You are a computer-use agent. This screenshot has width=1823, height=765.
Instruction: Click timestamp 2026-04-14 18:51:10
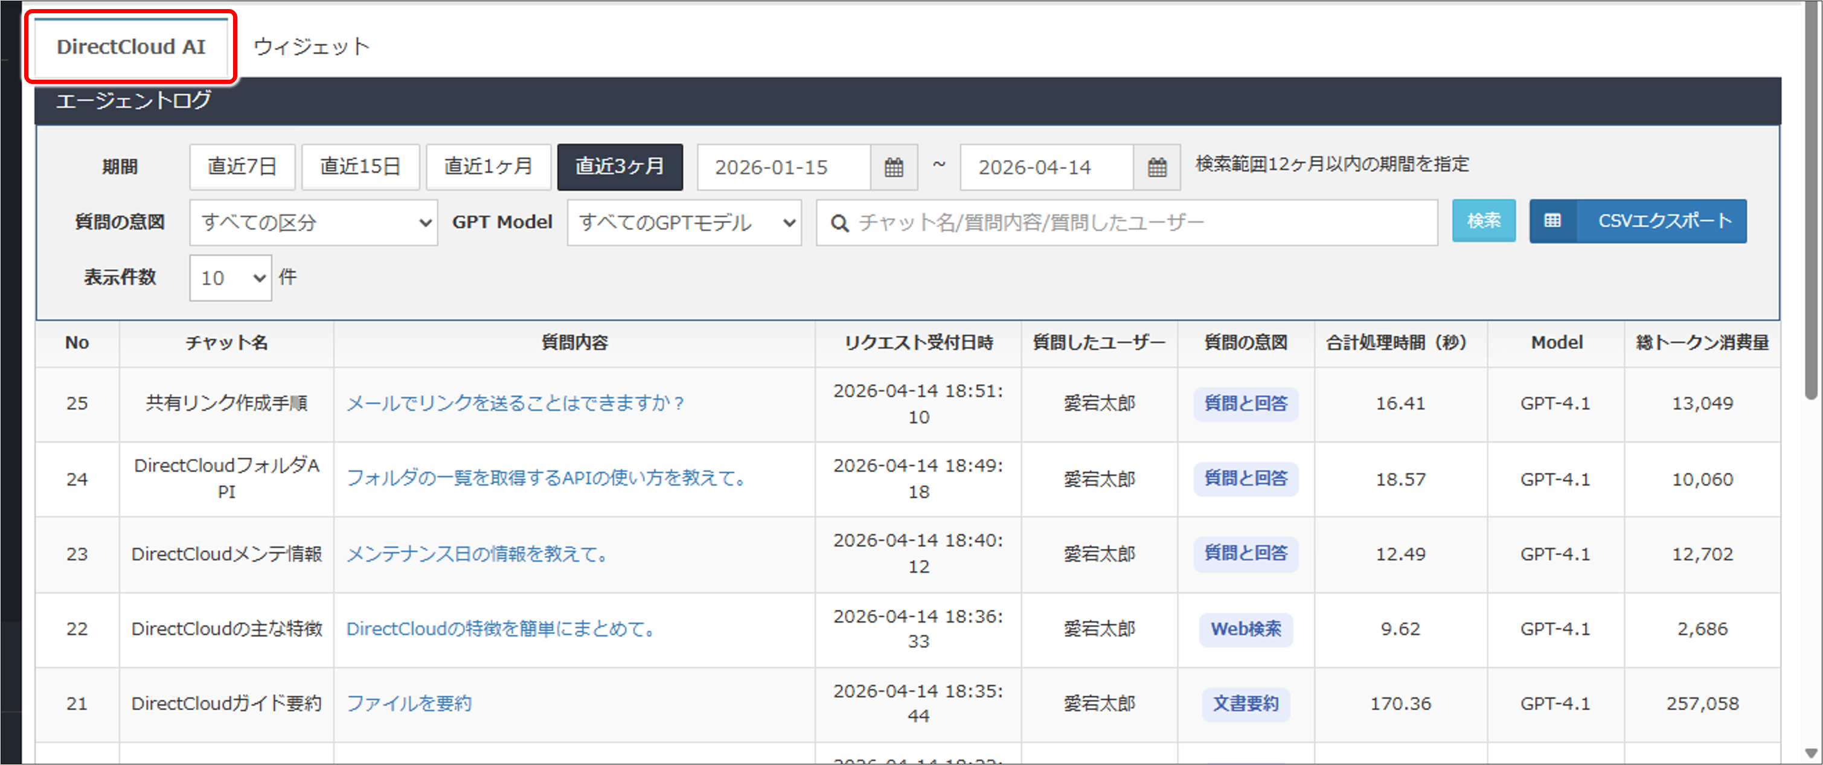point(918,404)
